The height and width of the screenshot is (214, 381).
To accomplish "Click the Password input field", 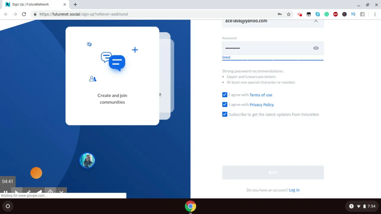I will coord(273,48).
